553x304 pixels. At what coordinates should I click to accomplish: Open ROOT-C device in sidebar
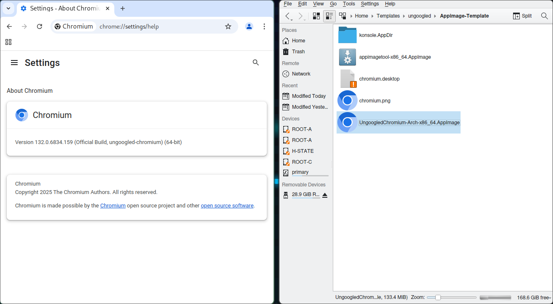point(305,162)
